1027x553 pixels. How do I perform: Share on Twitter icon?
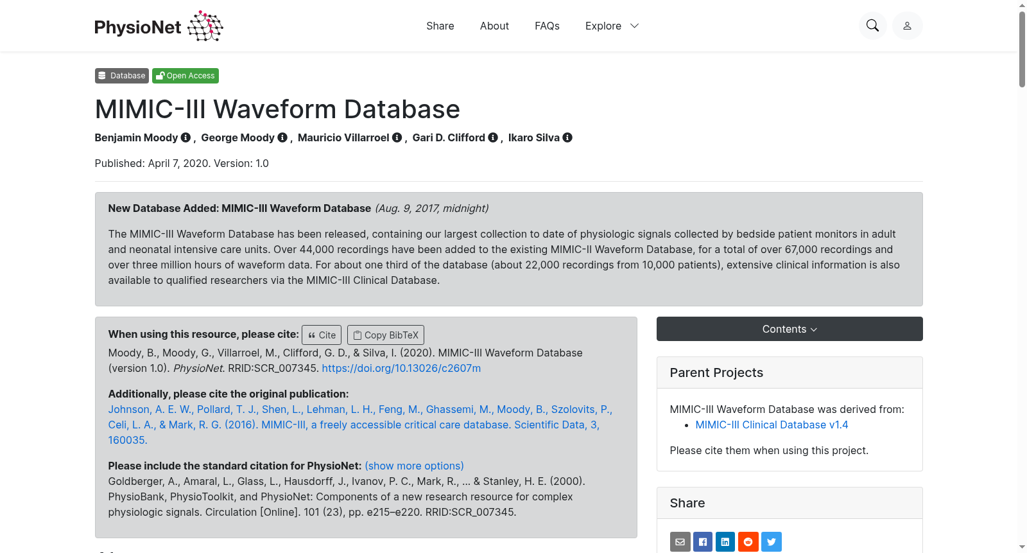(772, 541)
